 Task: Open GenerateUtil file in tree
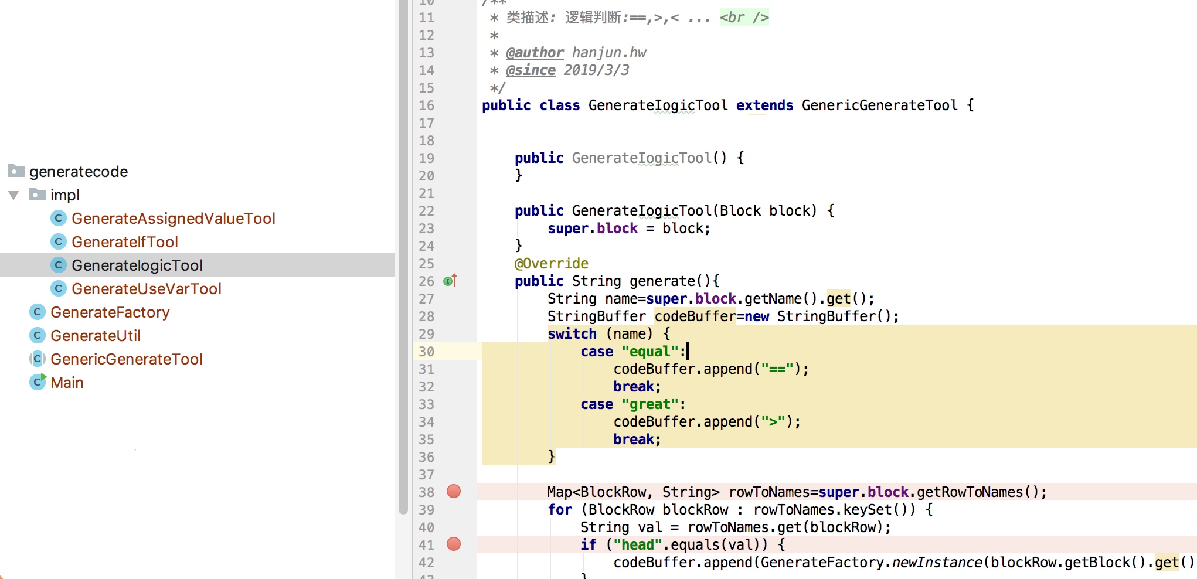tap(96, 336)
